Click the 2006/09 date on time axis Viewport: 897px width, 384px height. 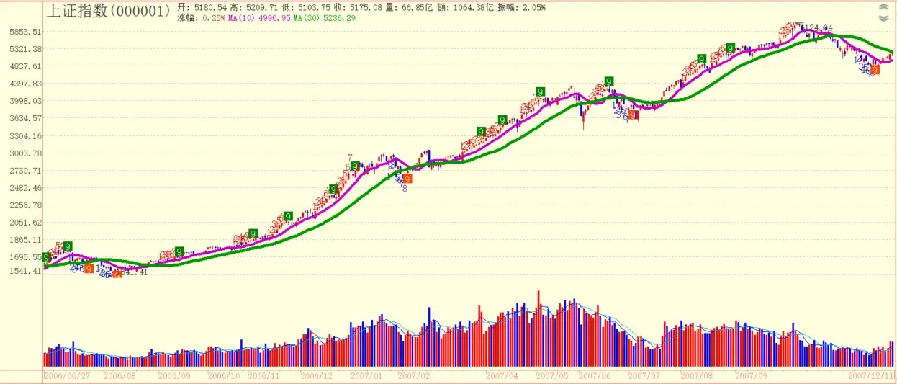click(174, 375)
